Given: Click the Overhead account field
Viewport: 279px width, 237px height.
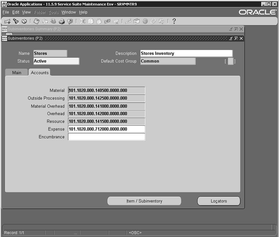Looking at the screenshot, I should click(107, 114).
